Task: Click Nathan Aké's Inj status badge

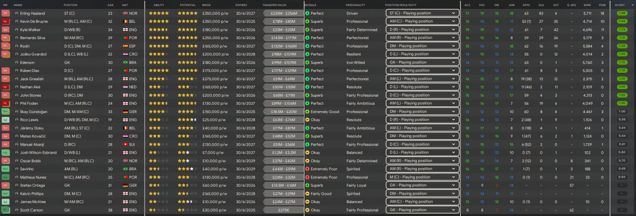Action: [x=5, y=87]
